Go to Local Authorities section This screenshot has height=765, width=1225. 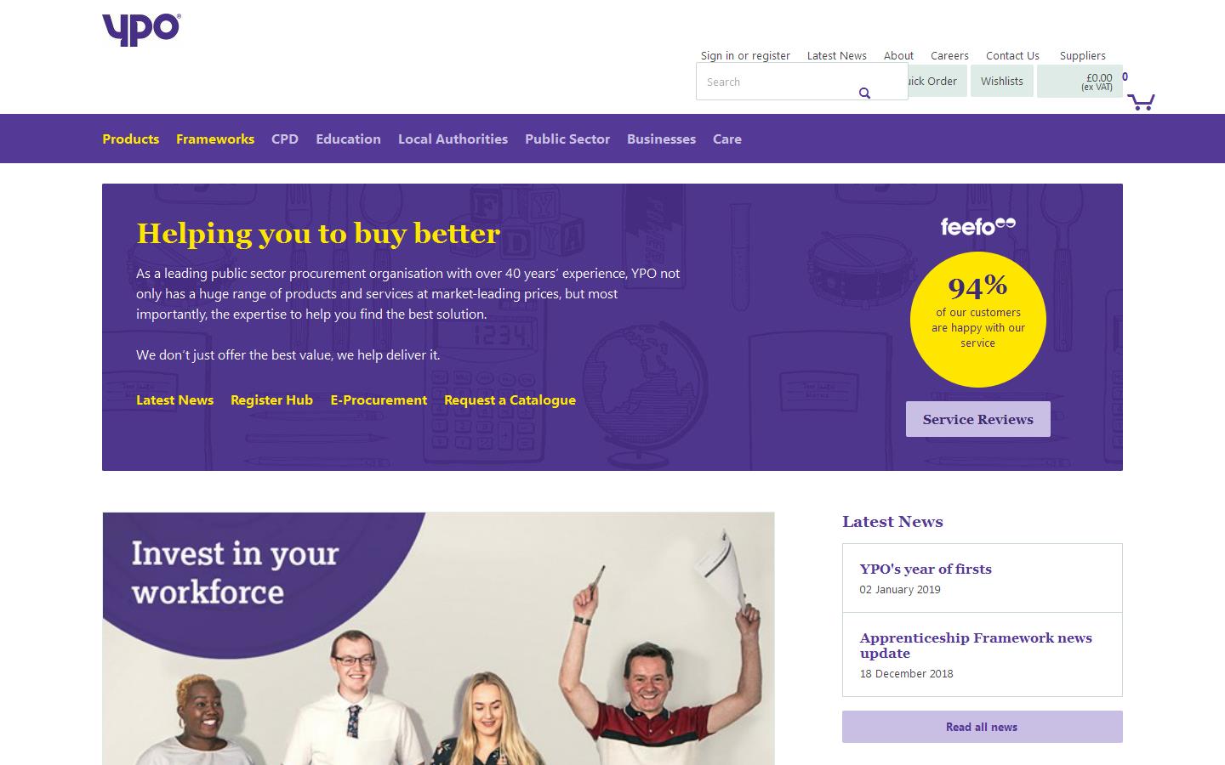[453, 139]
